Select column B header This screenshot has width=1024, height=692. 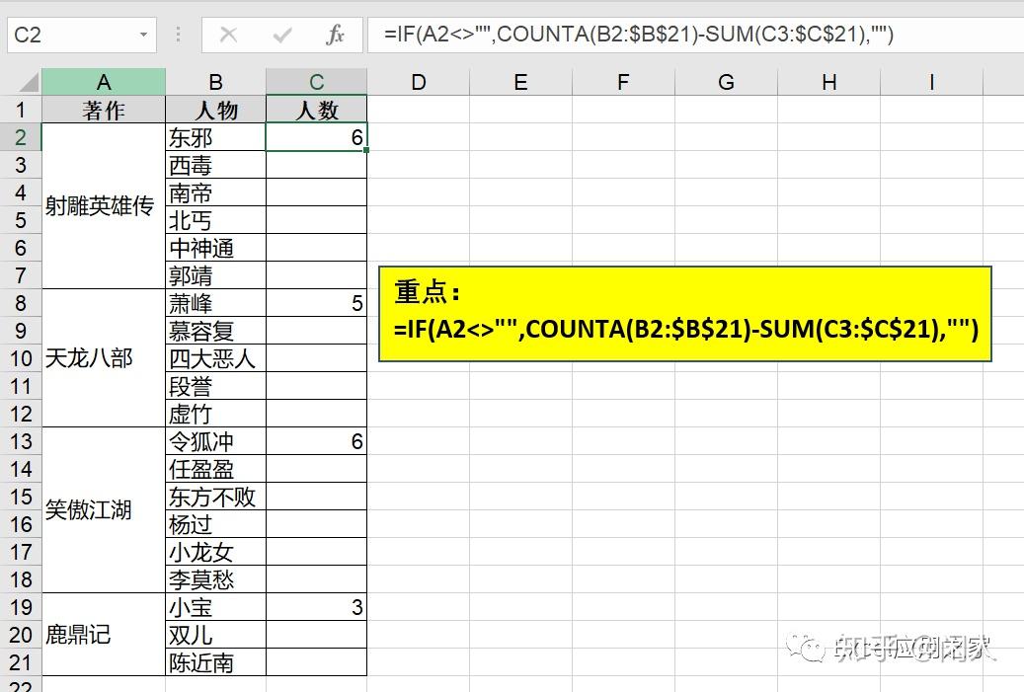pyautogui.click(x=215, y=82)
